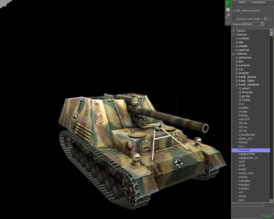The width and height of the screenshot is (274, 219).
Task: Collapse the tank_medium folder
Action: click(237, 85)
